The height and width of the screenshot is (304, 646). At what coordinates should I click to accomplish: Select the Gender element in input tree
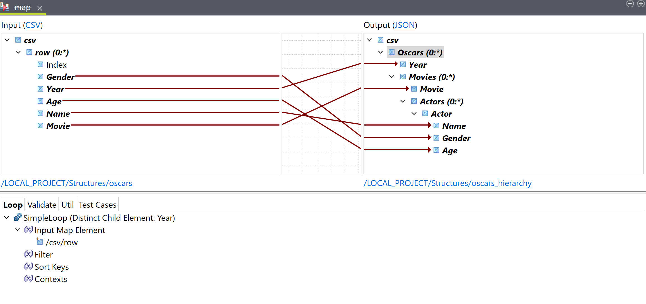click(x=60, y=77)
